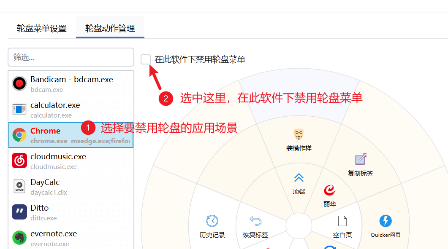This screenshot has width=448, height=249.
Task: Click the 在此软件下禁用轮盘菜单 label text
Action: [200, 59]
